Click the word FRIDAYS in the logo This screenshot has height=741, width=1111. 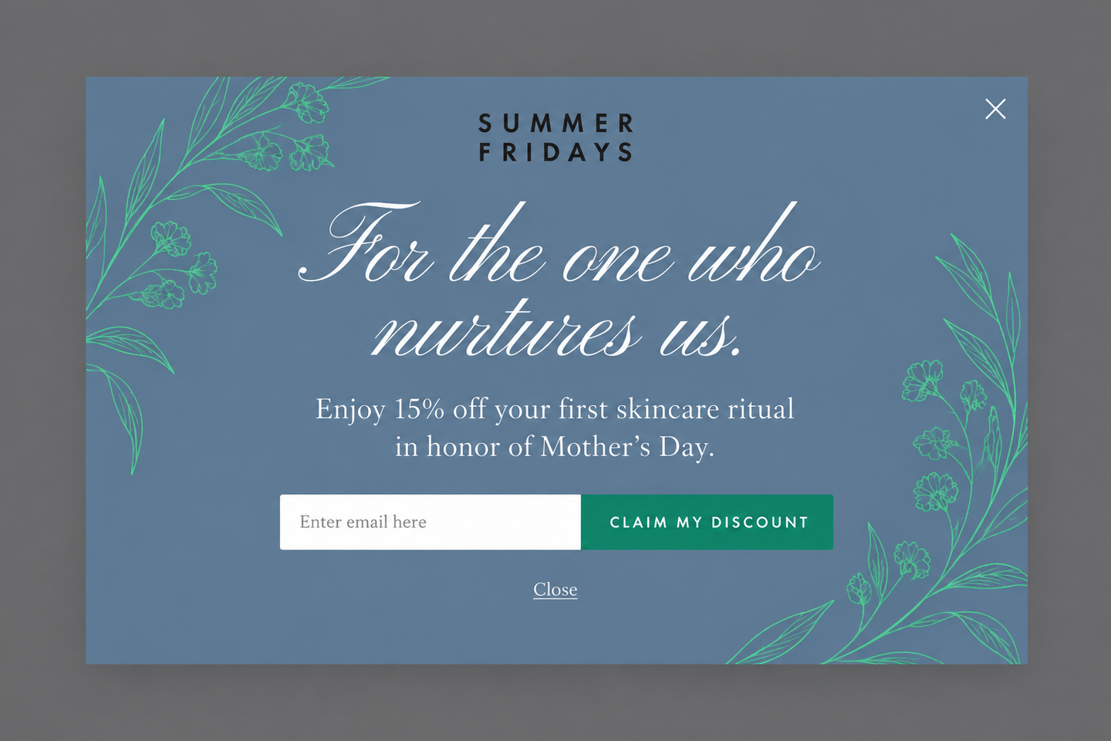(x=555, y=152)
